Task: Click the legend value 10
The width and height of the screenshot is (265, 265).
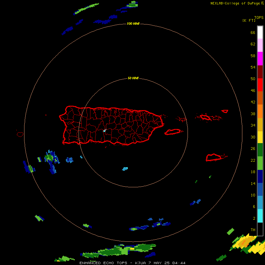Action: click(253, 195)
